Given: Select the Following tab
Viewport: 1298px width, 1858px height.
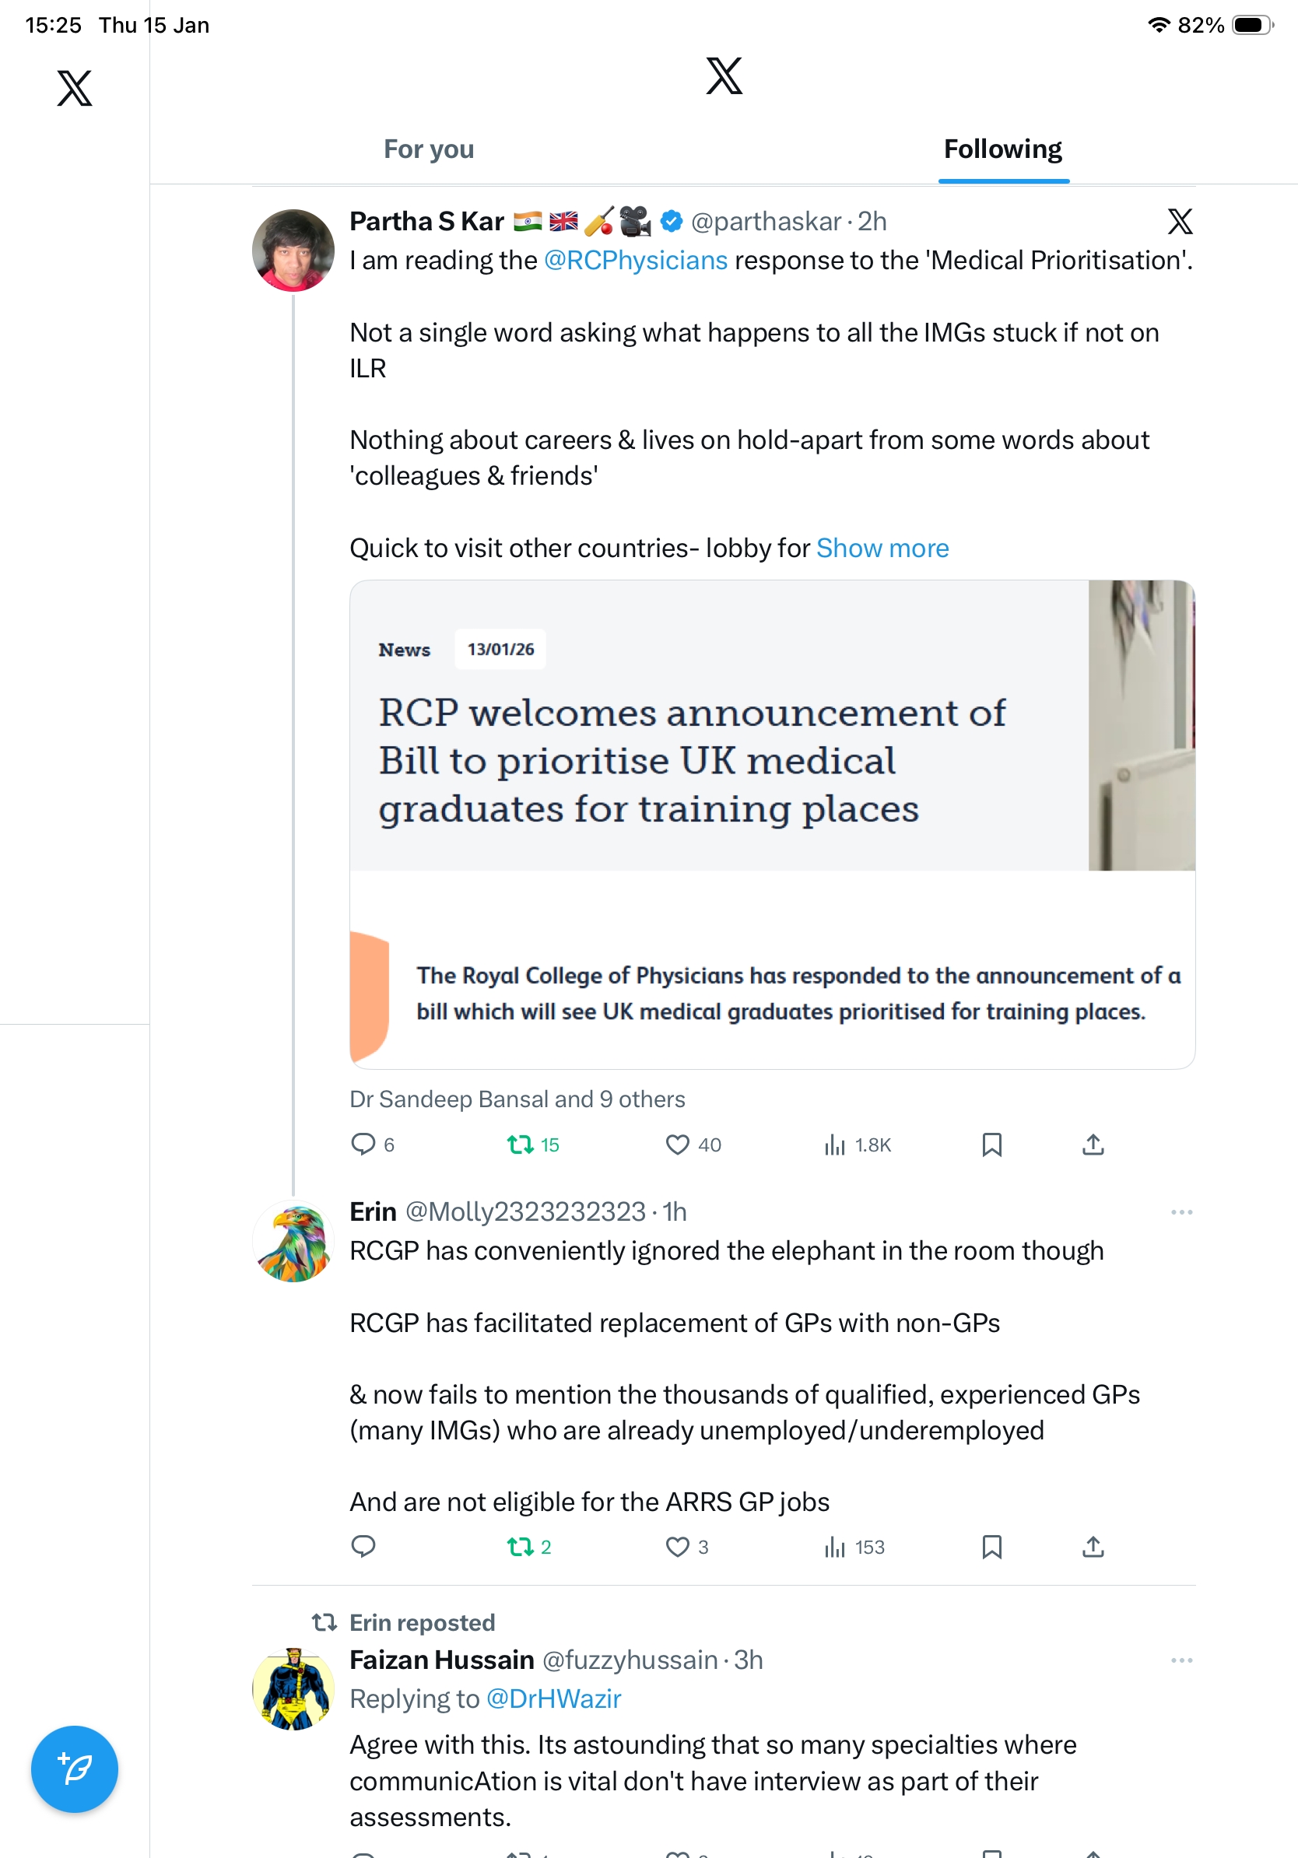Looking at the screenshot, I should pos(1002,149).
